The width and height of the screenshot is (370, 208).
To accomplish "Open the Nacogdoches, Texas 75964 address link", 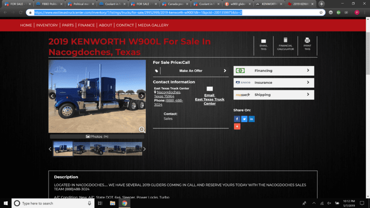I will point(167,94).
